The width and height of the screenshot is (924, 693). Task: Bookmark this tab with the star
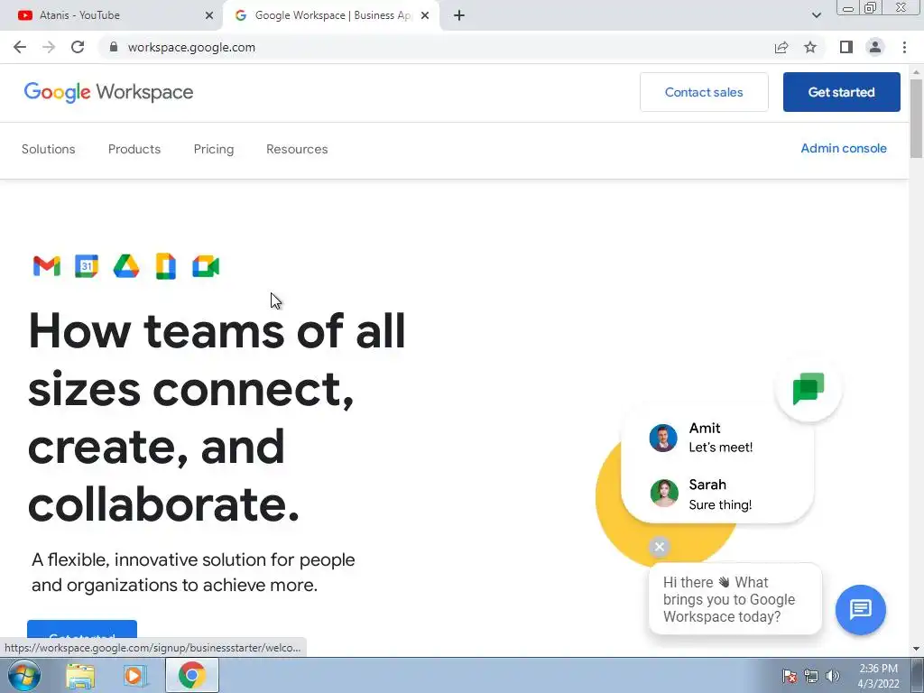(810, 47)
